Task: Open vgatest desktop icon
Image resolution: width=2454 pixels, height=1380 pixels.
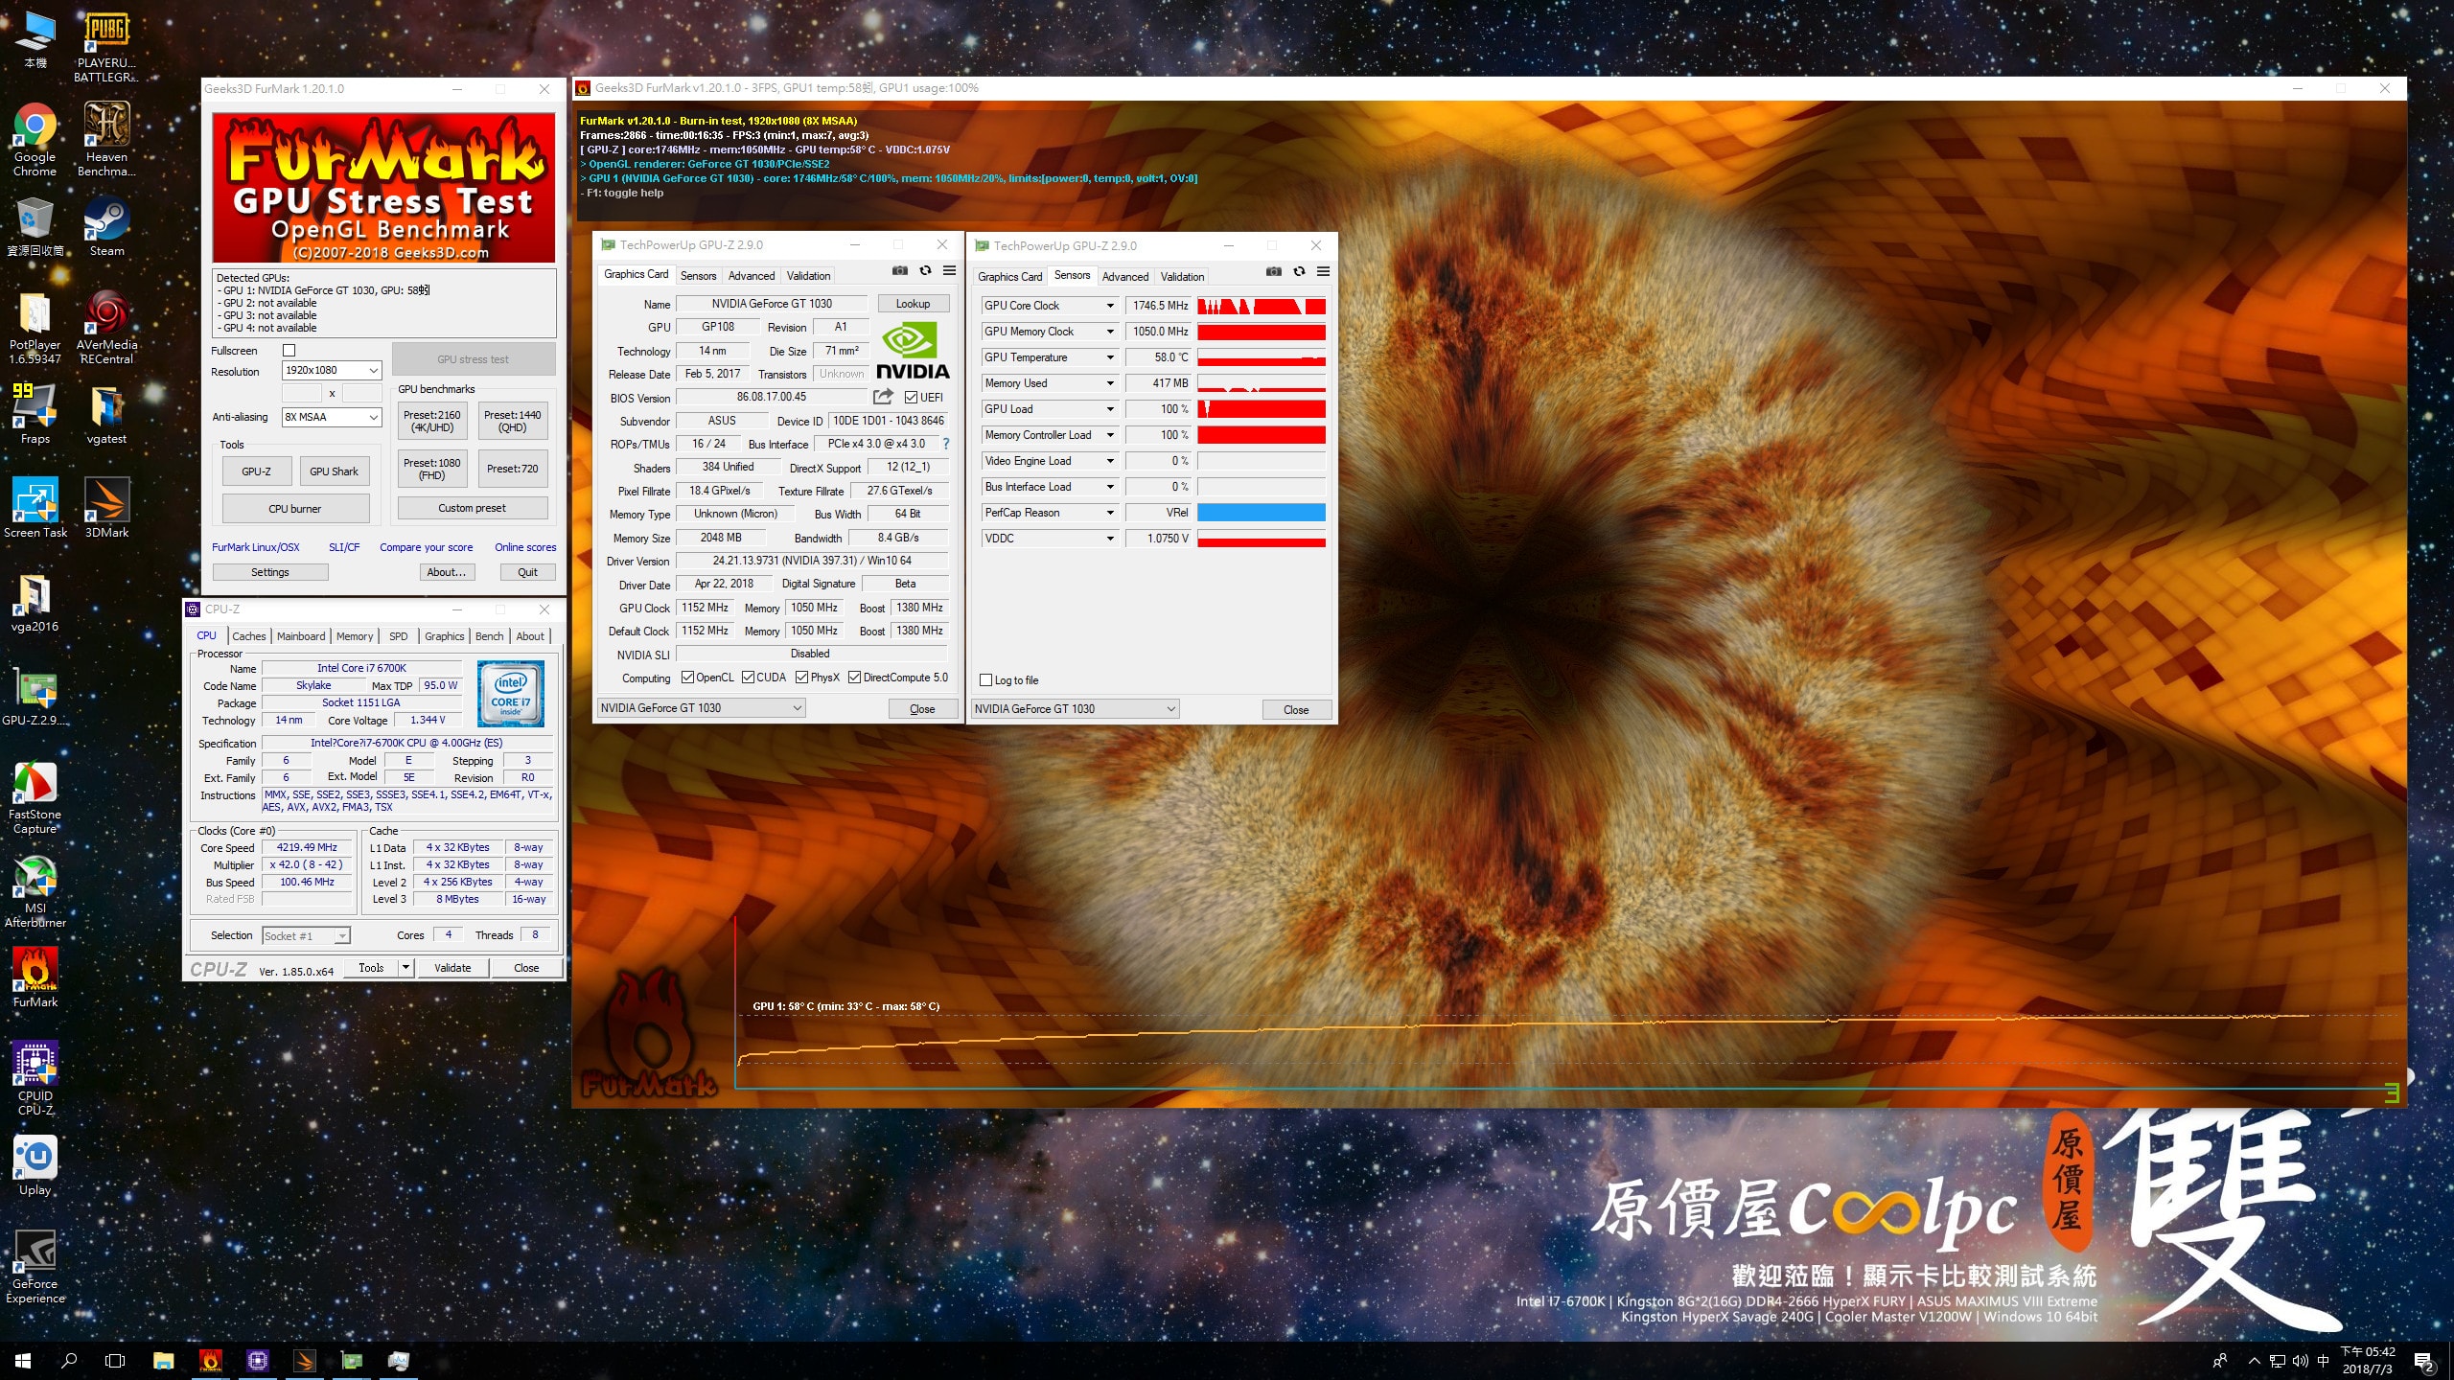Action: click(106, 414)
